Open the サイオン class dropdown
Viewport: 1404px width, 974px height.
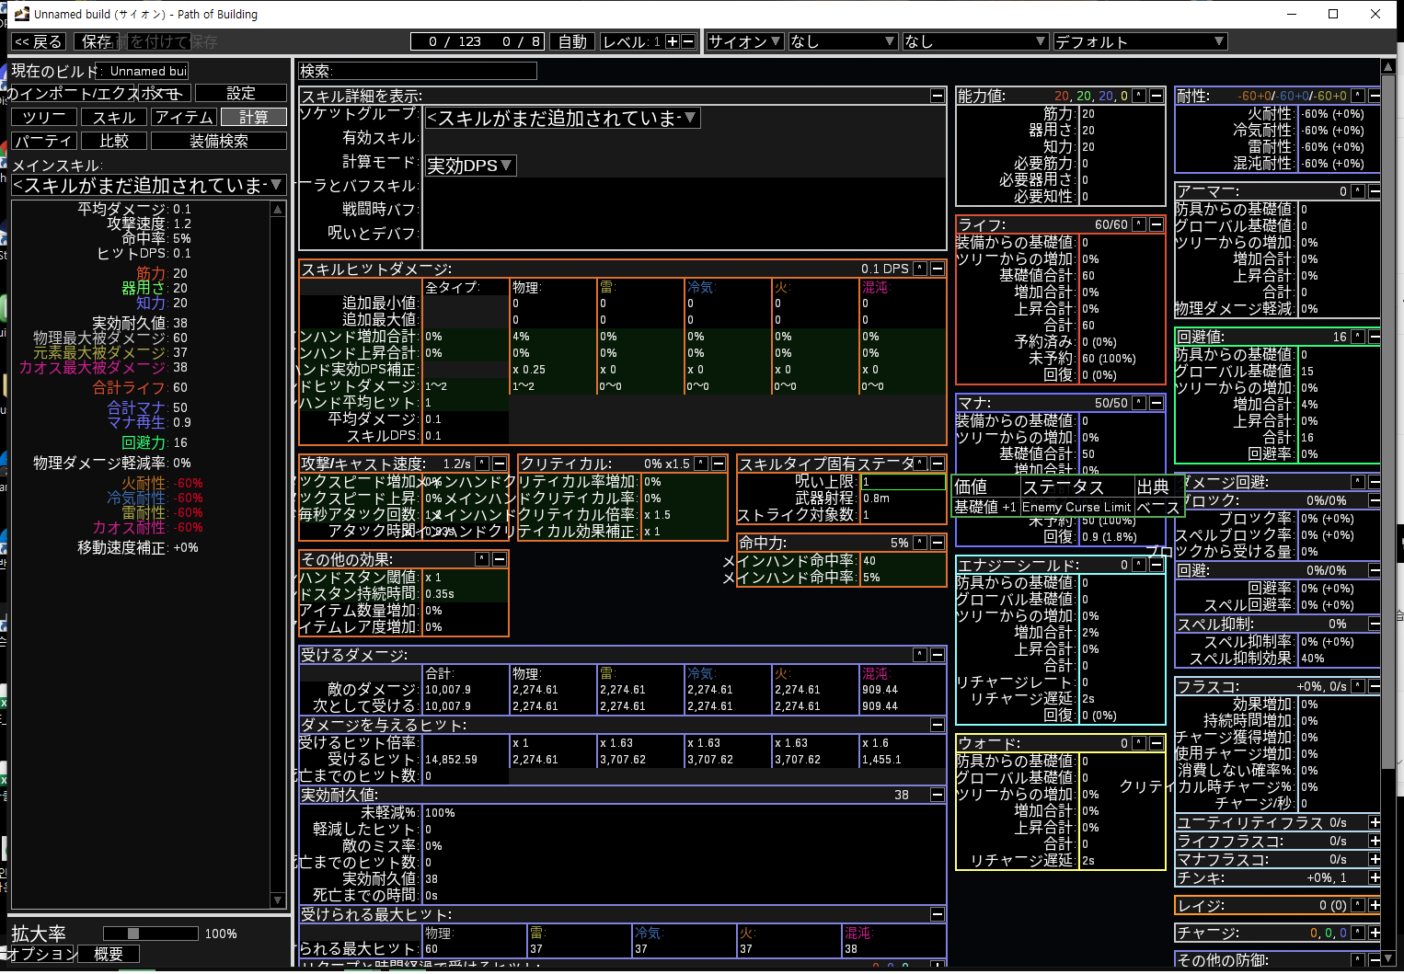tap(745, 41)
